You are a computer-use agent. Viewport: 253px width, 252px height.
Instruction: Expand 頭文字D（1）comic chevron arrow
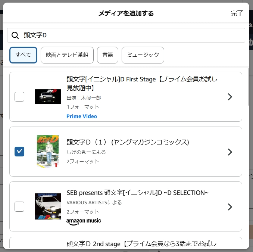tap(230, 152)
